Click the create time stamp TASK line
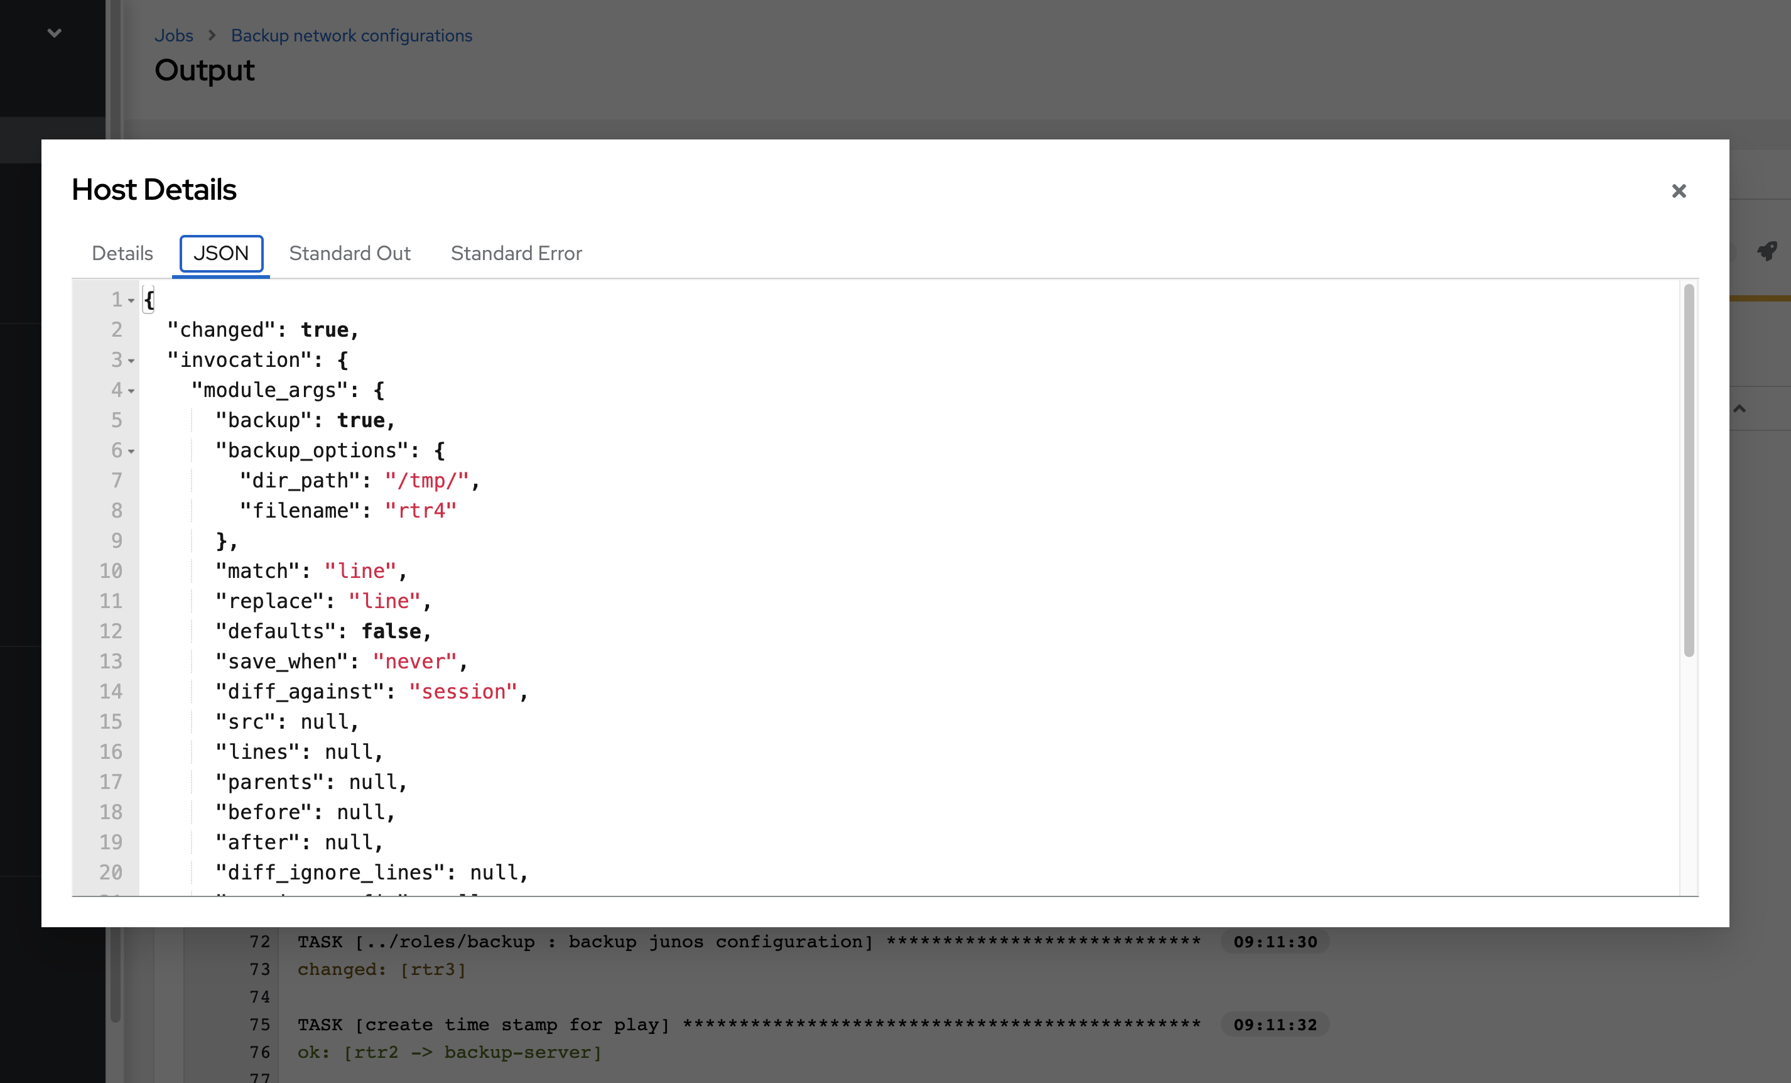The width and height of the screenshot is (1791, 1083). coord(749,1025)
